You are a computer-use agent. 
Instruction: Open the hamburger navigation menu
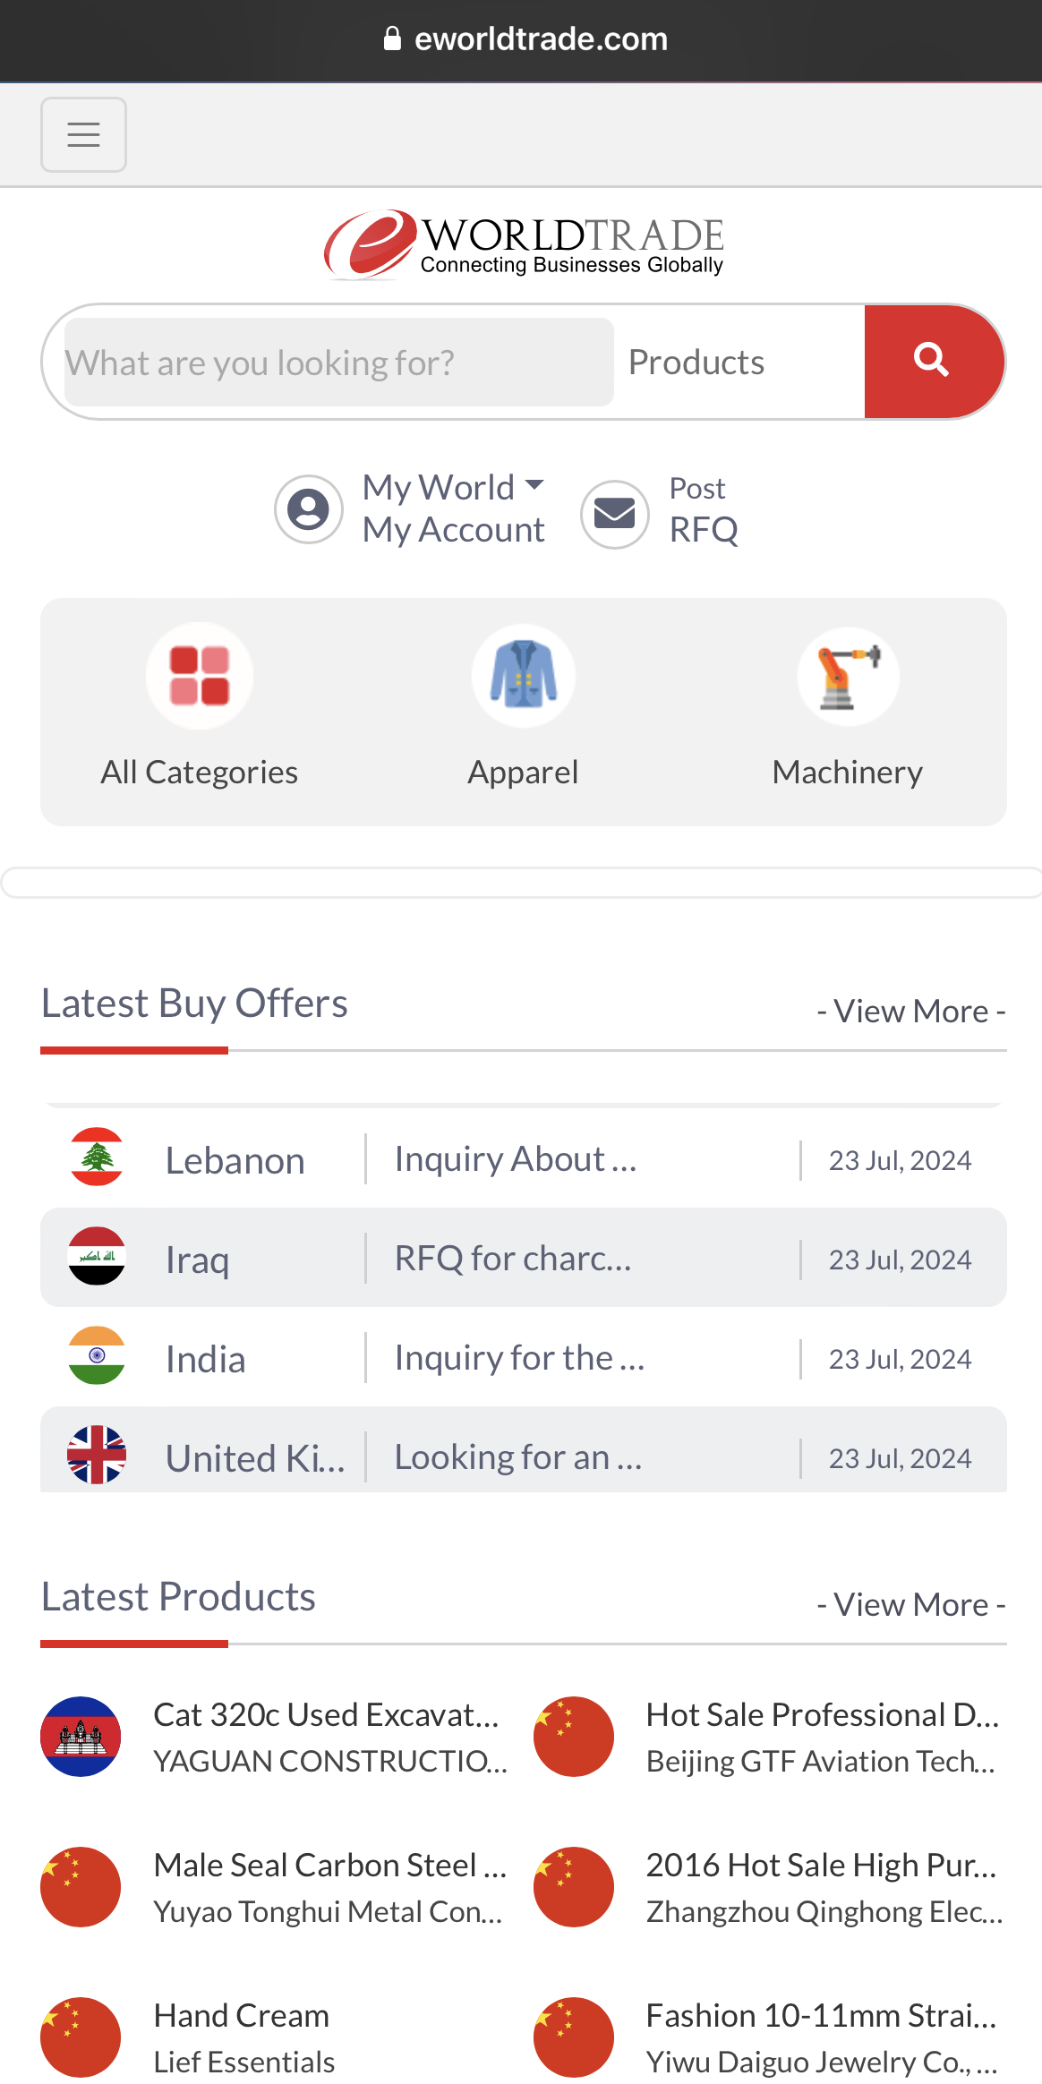tap(83, 134)
